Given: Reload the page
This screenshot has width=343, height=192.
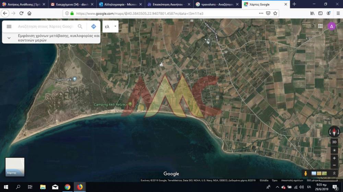Looking at the screenshot, I should [x=21, y=13].
